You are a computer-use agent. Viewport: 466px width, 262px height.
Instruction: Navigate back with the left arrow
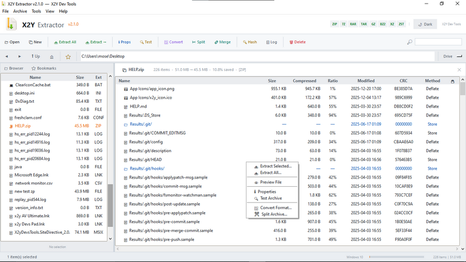[x=6, y=56]
